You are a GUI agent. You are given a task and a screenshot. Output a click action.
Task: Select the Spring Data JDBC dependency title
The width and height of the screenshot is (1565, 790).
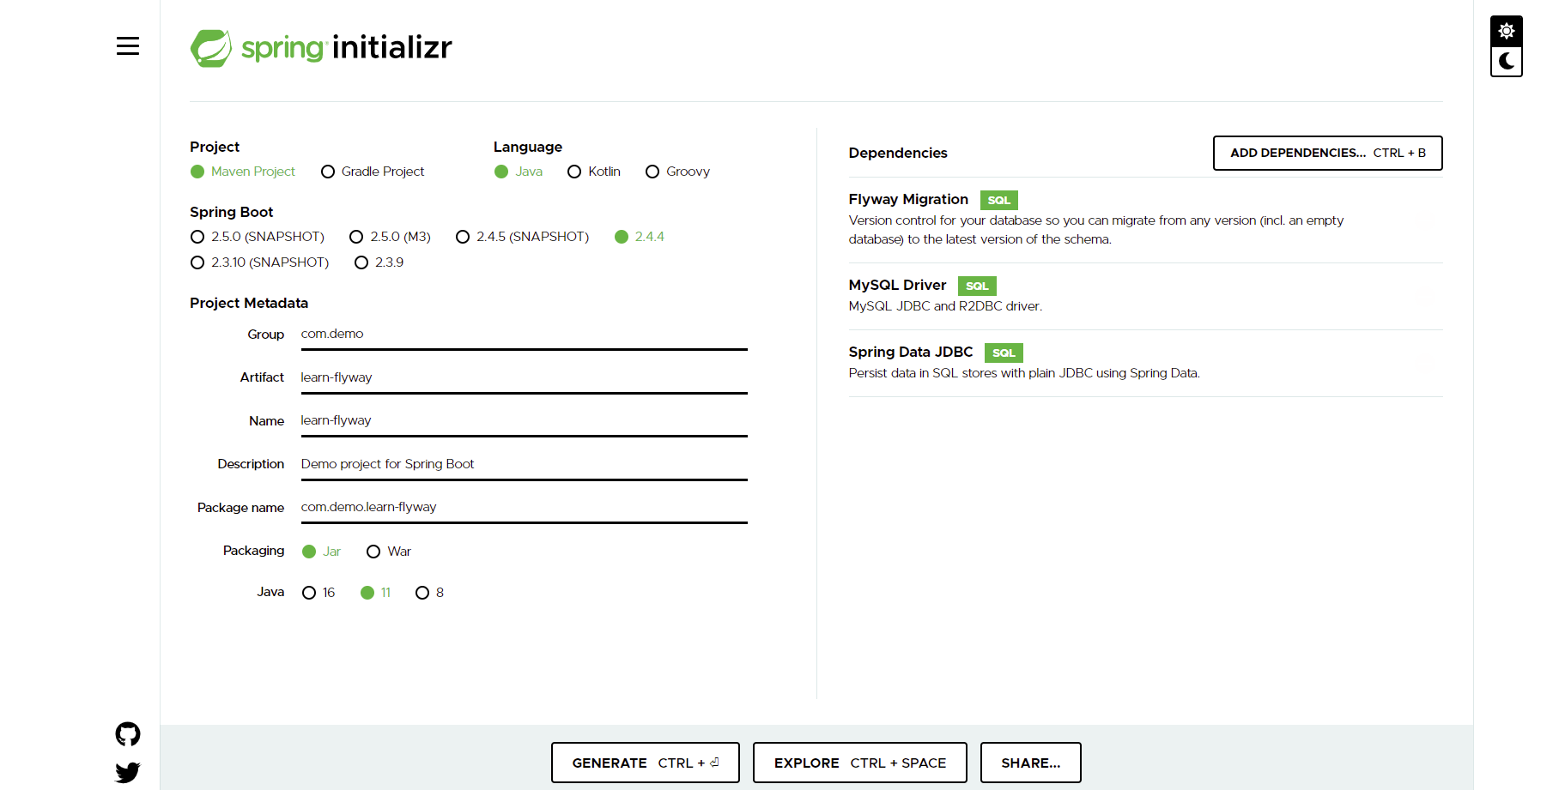click(x=911, y=352)
